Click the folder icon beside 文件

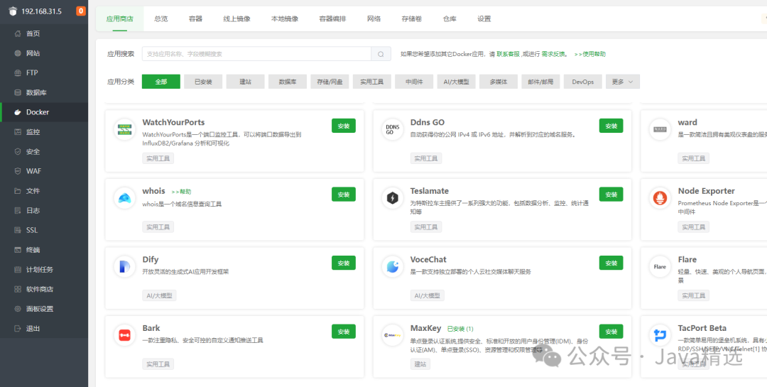coord(18,191)
